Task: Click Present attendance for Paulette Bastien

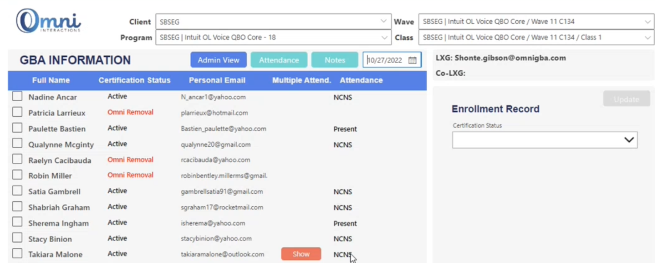Action: [345, 129]
